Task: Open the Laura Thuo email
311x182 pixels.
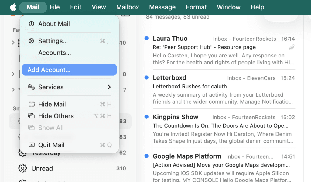Action: pyautogui.click(x=224, y=50)
